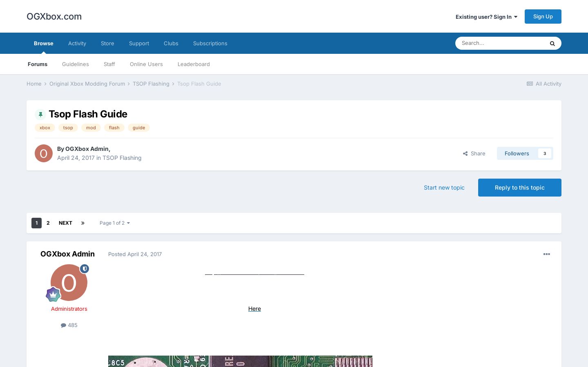Focus the Search input field
The width and height of the screenshot is (588, 367).
[500, 43]
